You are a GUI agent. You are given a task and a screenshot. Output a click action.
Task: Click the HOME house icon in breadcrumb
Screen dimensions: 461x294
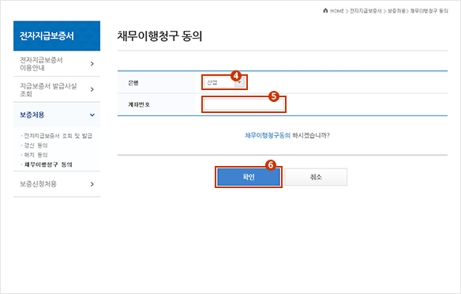click(325, 10)
